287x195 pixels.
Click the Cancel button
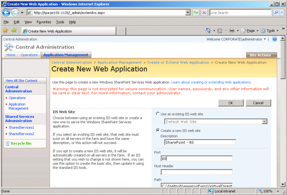(258, 103)
